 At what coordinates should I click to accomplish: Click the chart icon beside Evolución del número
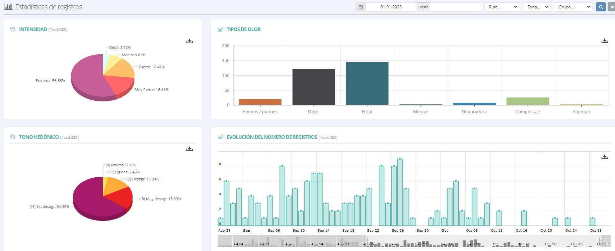[220, 137]
